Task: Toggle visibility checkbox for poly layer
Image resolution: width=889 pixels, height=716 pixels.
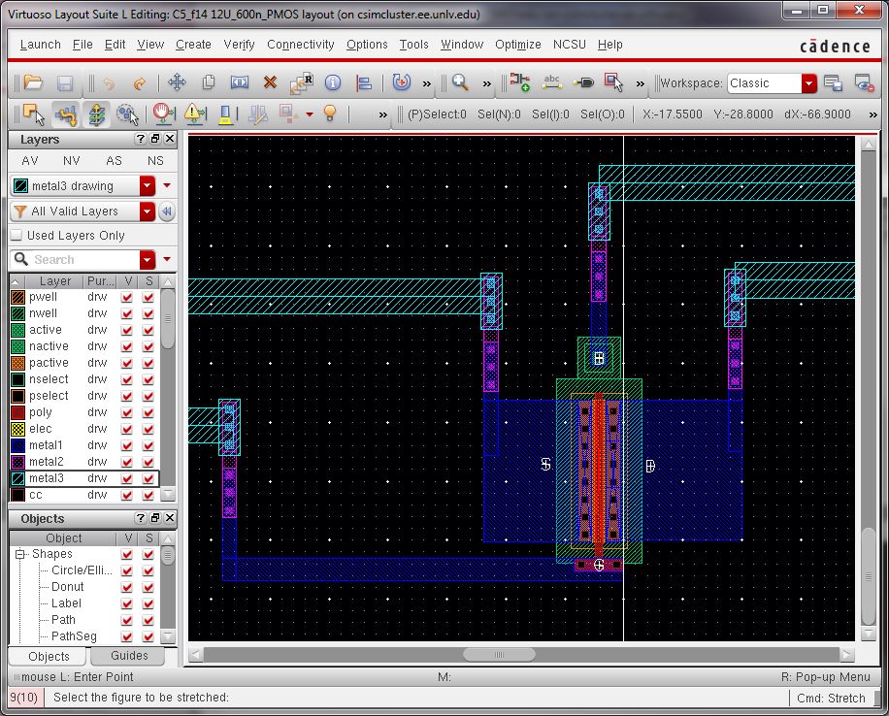Action: click(127, 412)
